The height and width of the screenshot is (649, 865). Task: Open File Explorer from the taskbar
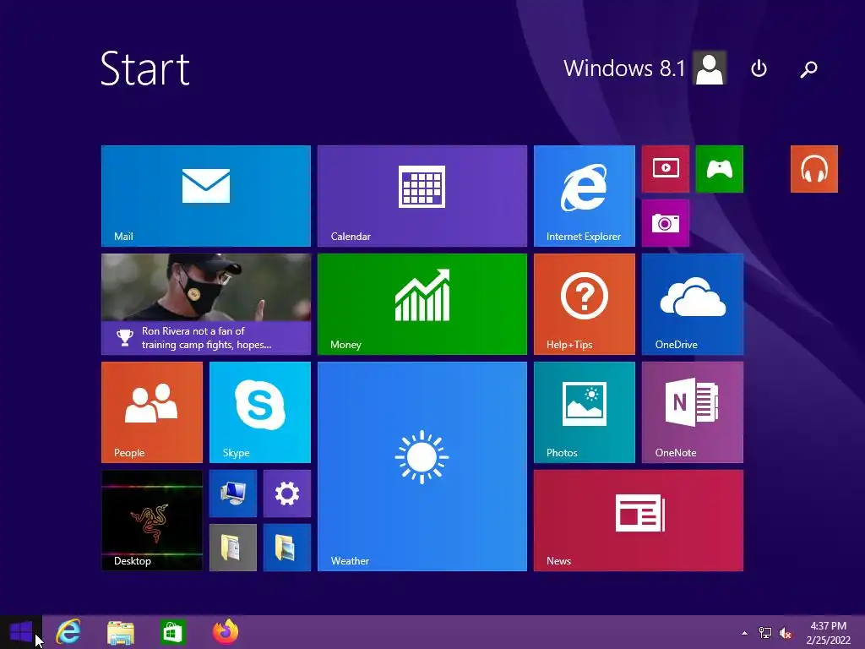point(120,632)
